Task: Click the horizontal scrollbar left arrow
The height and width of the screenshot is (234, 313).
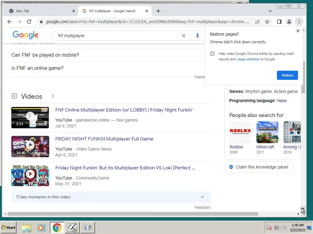Action: pos(5,214)
